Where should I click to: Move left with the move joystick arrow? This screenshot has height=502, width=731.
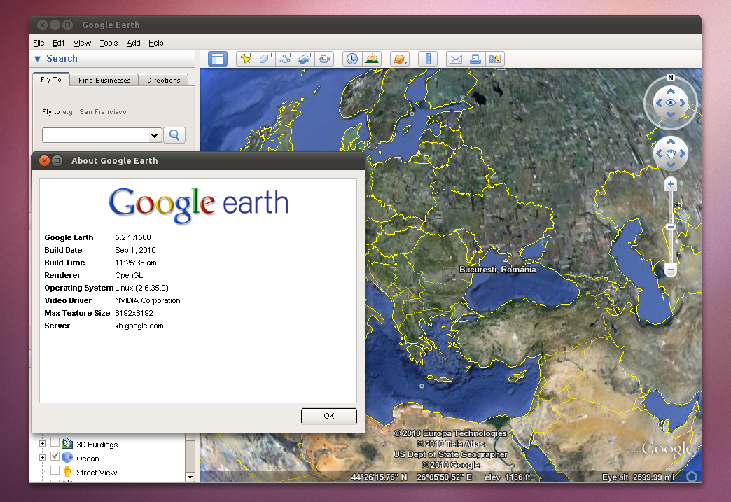point(659,153)
